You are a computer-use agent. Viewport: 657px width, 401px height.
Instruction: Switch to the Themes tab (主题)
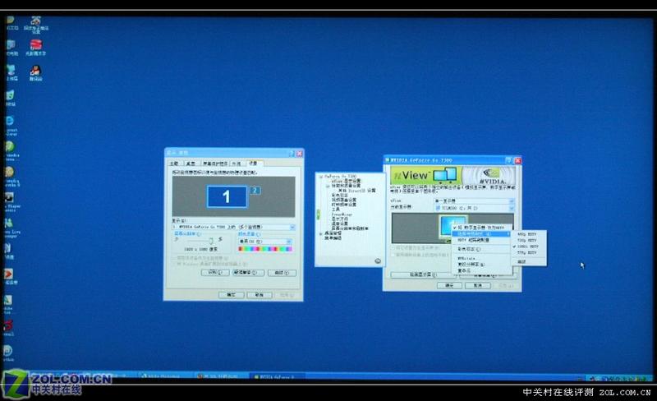click(174, 164)
